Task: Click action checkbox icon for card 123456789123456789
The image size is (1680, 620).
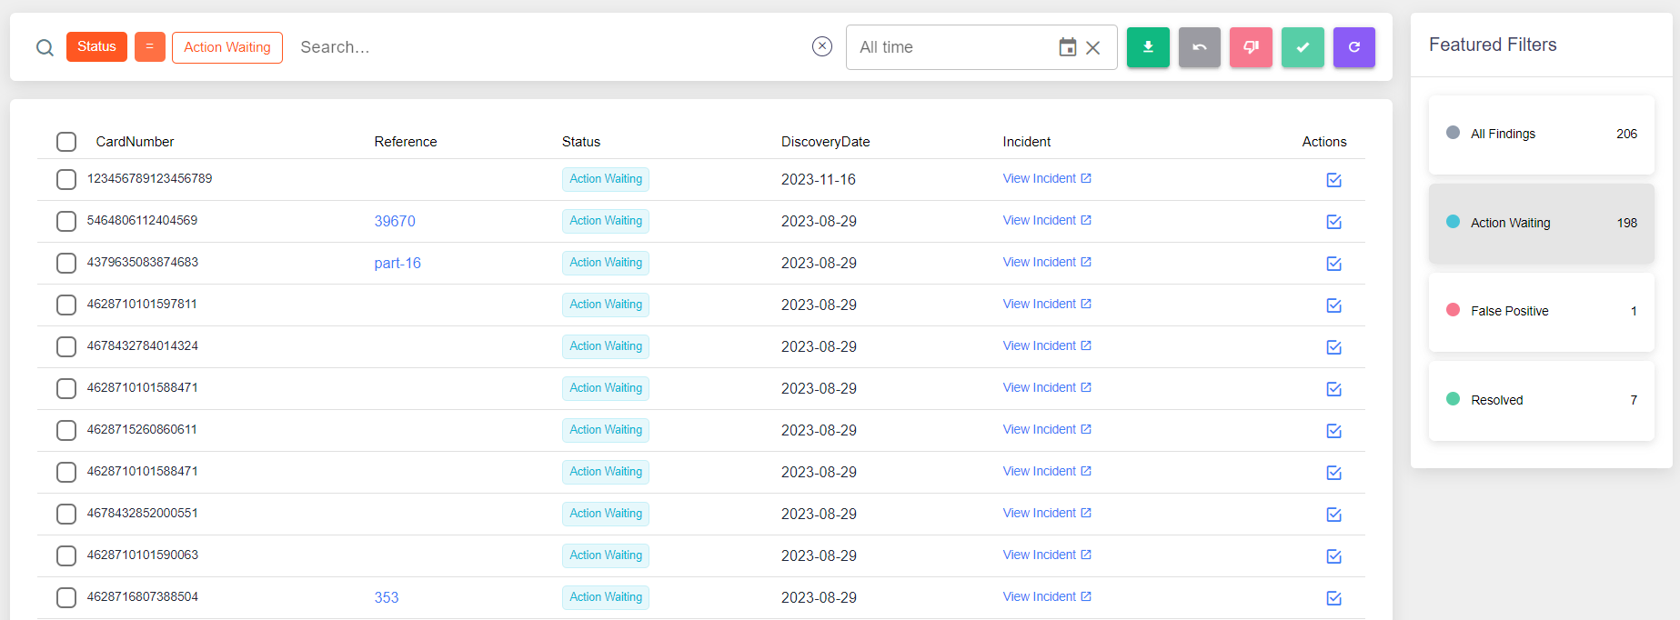Action: point(1333,180)
